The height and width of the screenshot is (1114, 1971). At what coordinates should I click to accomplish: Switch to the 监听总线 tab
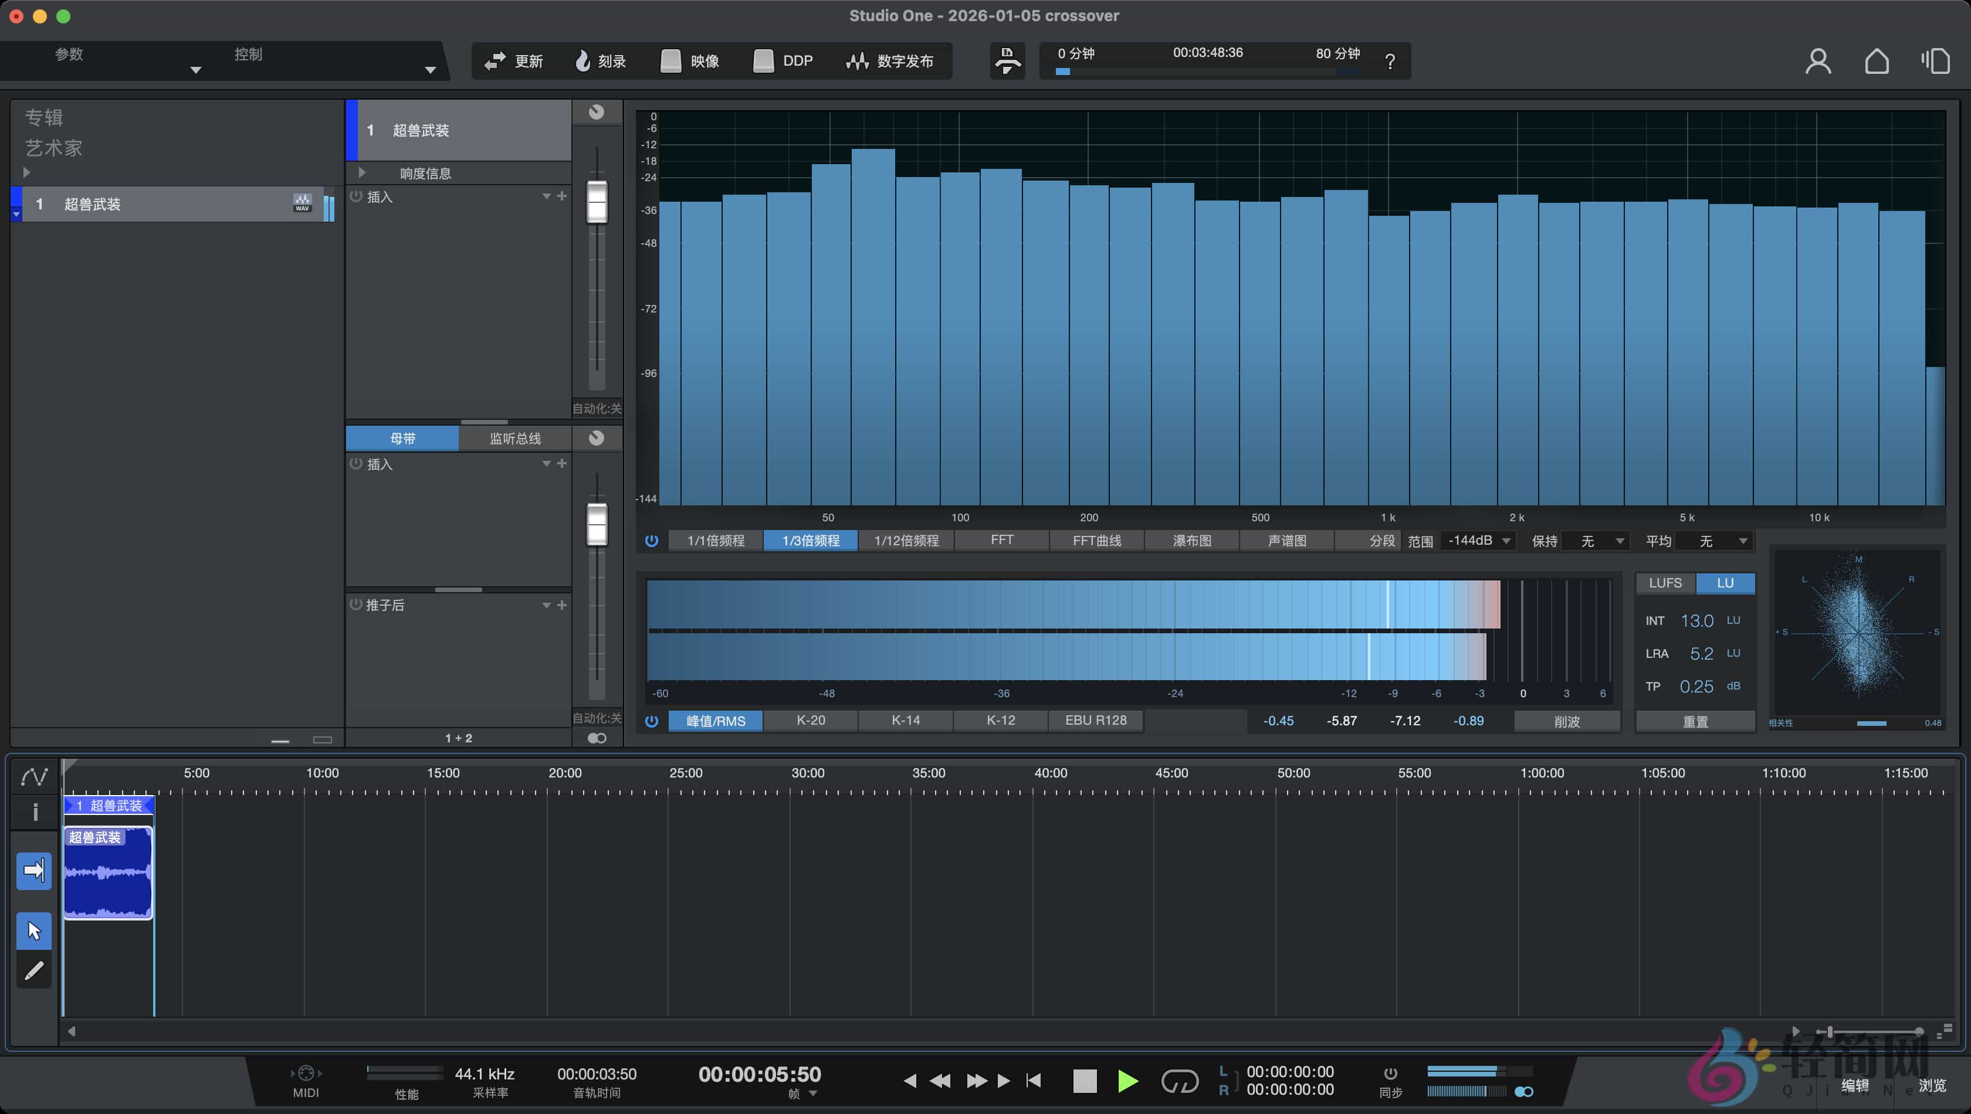click(x=514, y=437)
